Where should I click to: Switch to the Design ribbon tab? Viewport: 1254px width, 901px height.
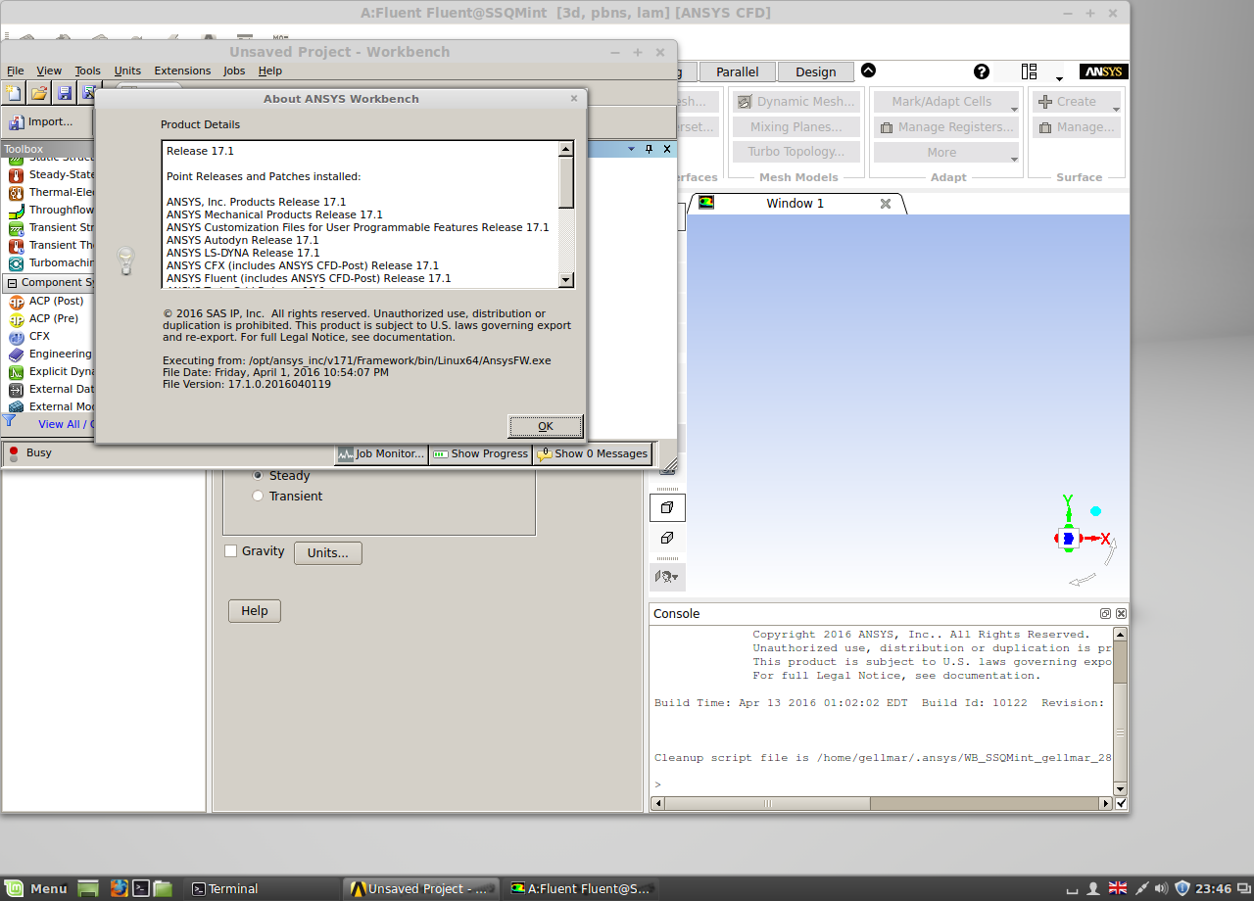pyautogui.click(x=815, y=71)
